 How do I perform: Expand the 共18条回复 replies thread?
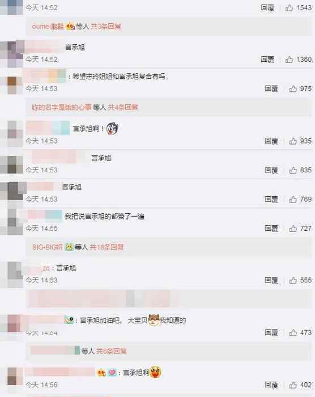coord(107,247)
